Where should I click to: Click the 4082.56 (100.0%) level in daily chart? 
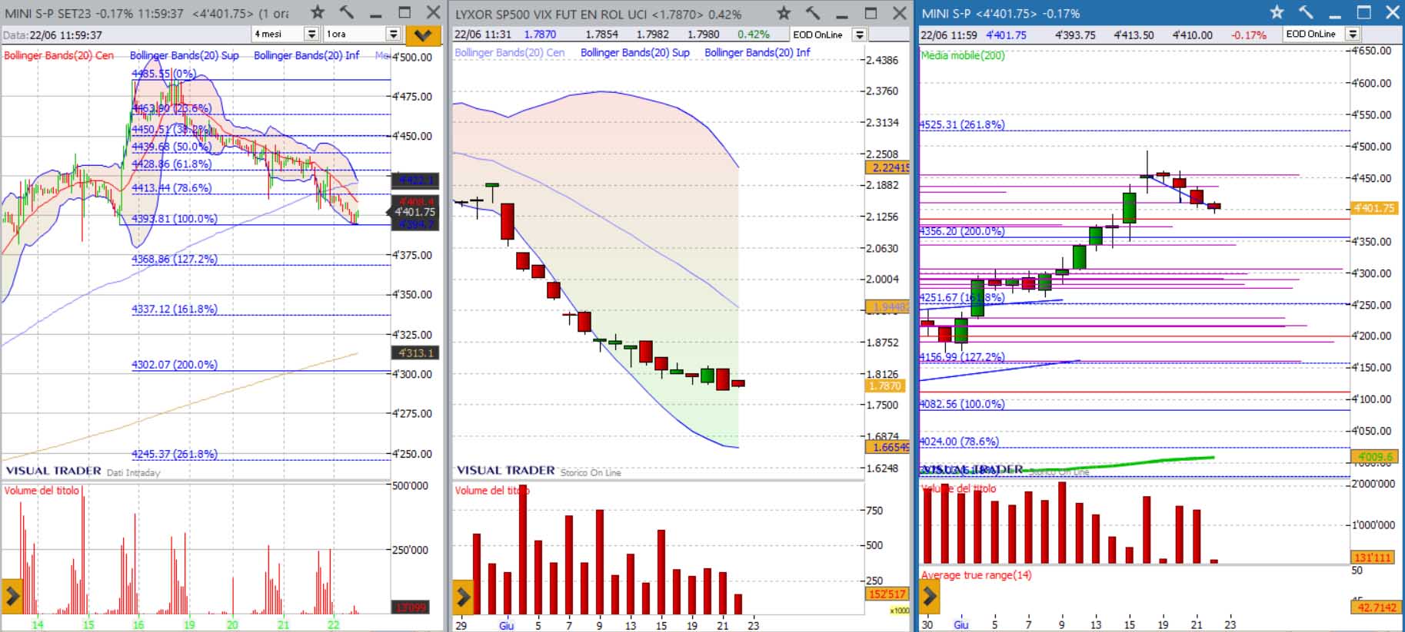[962, 404]
